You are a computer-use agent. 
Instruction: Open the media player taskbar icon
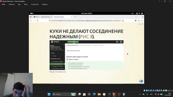click(89, 94)
